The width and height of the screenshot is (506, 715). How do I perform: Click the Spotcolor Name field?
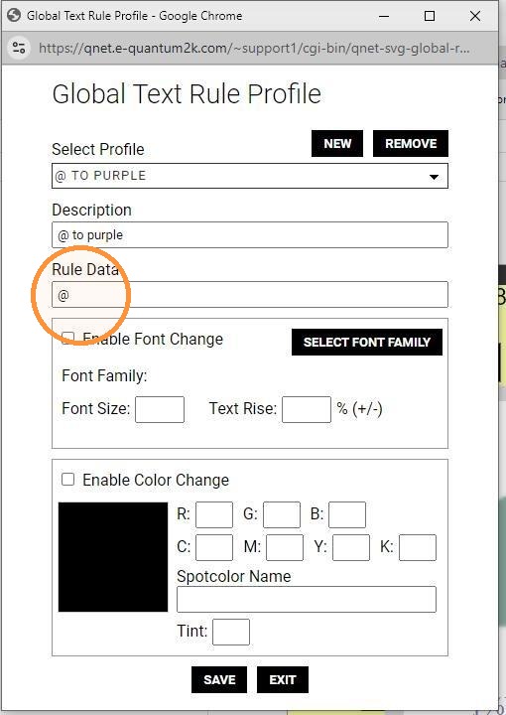(307, 599)
